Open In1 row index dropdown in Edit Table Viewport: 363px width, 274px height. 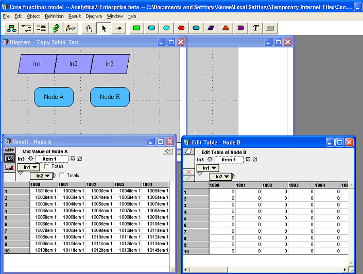click(x=208, y=168)
